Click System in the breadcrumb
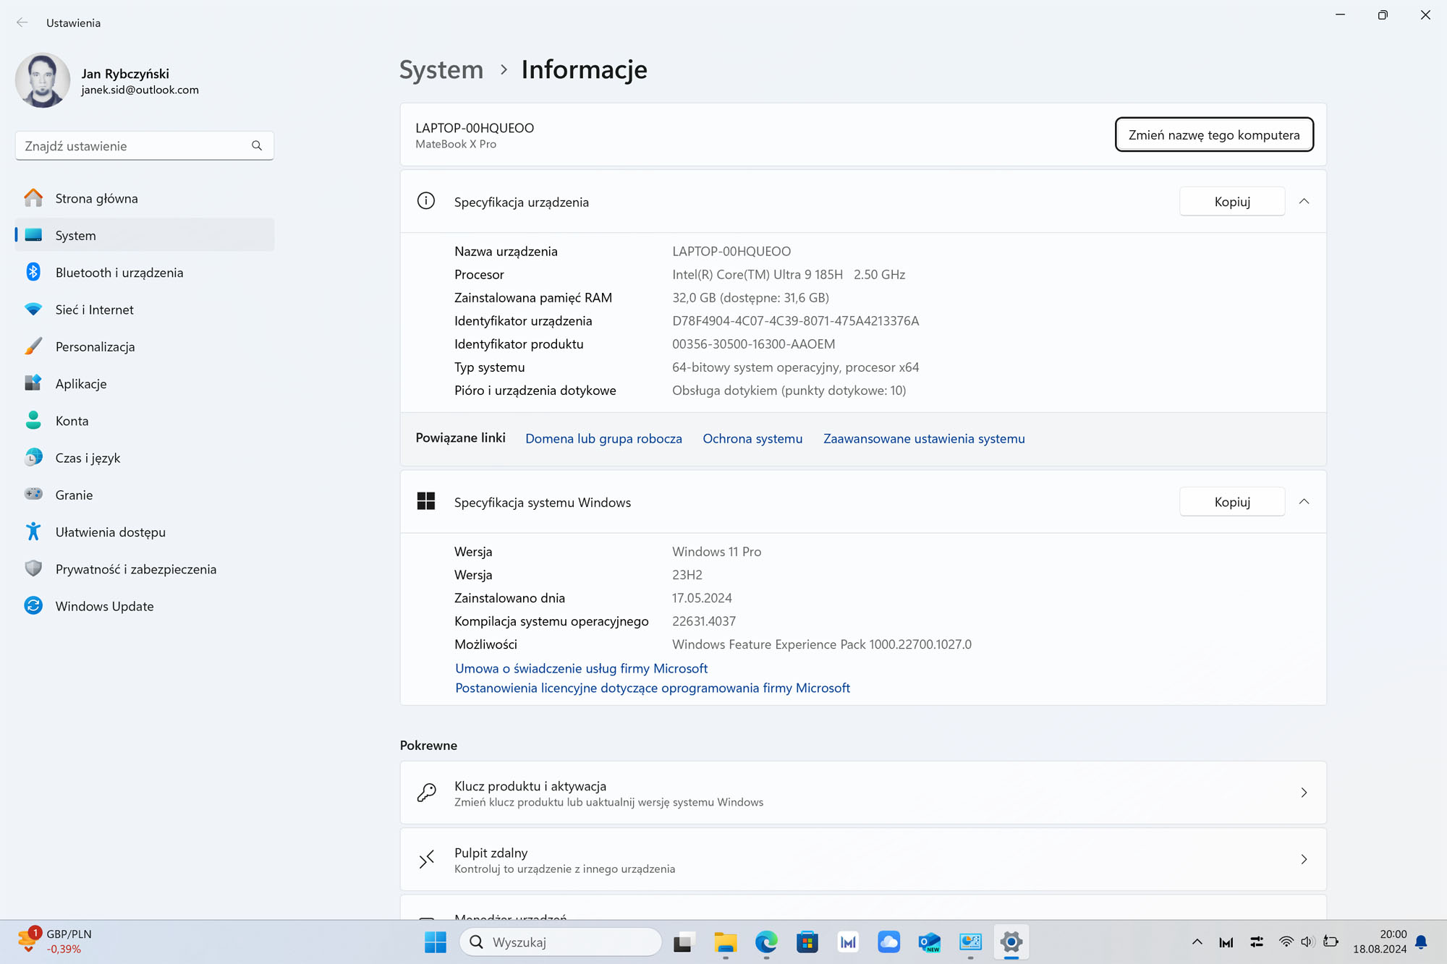This screenshot has height=964, width=1447. click(x=441, y=69)
